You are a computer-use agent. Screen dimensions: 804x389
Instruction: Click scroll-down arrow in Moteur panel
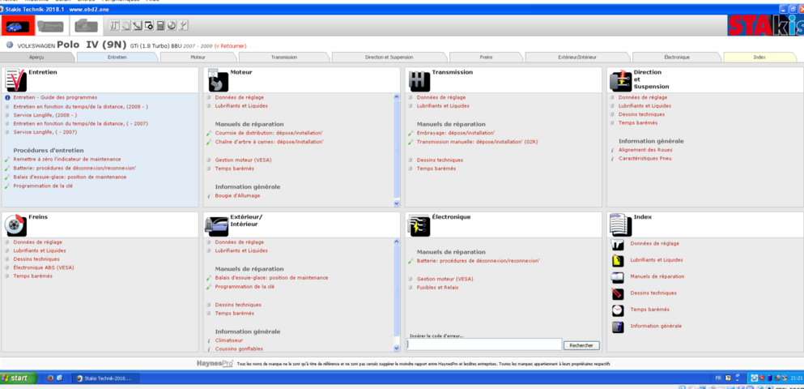(397, 203)
